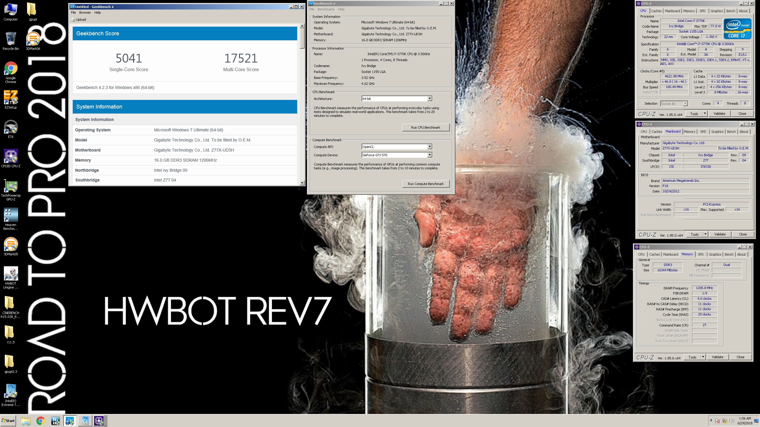Select the ET6 desktop shortcut
Screen dimensions: 760x427
pos(11,129)
